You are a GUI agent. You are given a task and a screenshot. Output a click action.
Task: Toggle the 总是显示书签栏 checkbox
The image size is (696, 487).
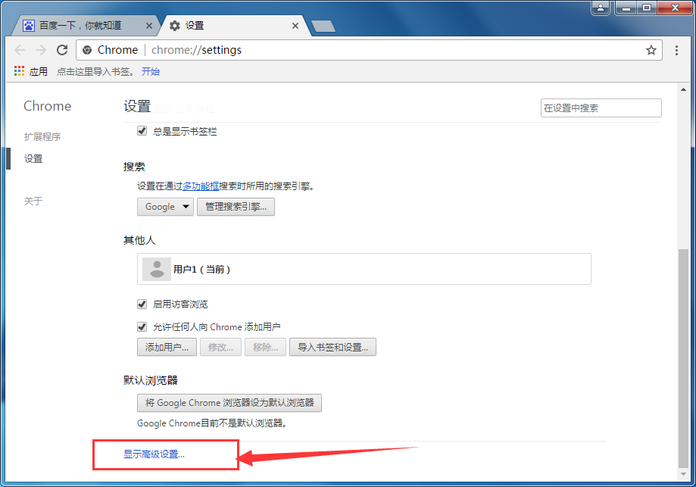142,131
